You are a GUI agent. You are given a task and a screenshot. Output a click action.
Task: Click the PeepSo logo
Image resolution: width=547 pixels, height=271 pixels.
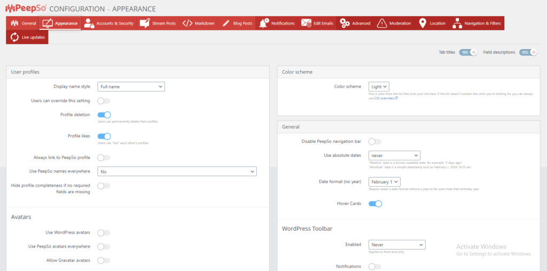pyautogui.click(x=26, y=7)
